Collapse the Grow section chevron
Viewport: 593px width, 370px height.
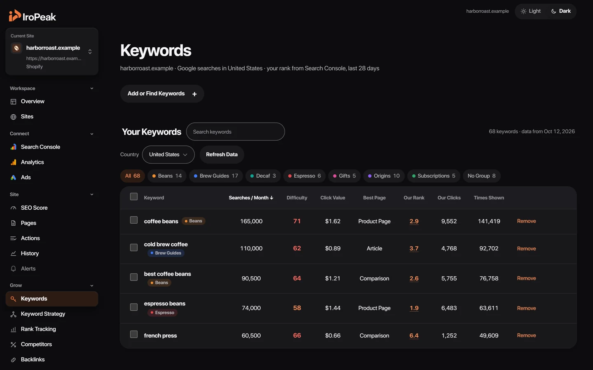coord(92,285)
